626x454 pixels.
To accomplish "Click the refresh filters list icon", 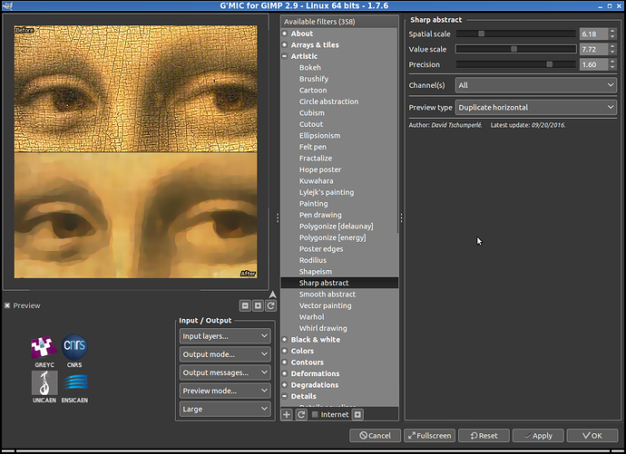I will [301, 414].
